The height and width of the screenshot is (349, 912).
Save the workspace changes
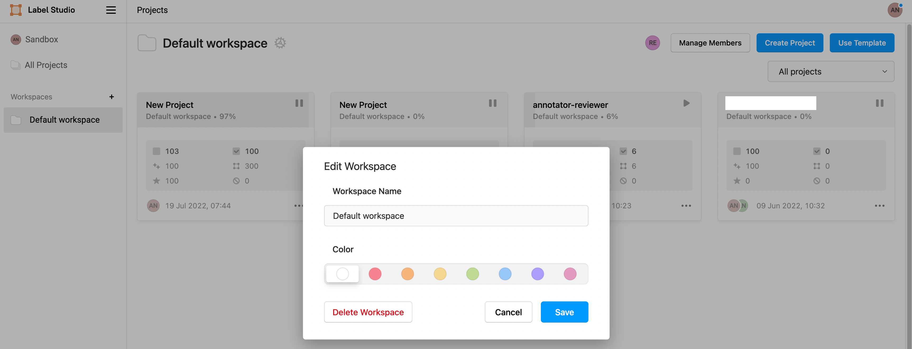point(564,312)
